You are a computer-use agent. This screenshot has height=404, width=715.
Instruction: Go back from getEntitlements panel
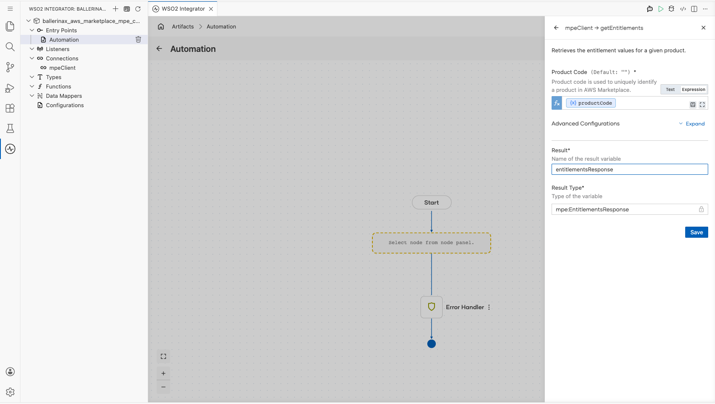pyautogui.click(x=556, y=28)
